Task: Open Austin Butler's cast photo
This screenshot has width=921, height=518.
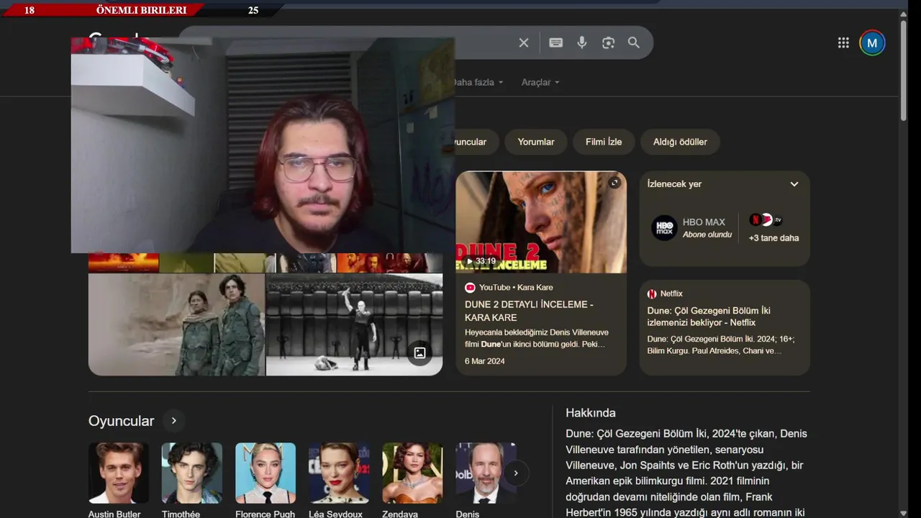Action: 119,473
